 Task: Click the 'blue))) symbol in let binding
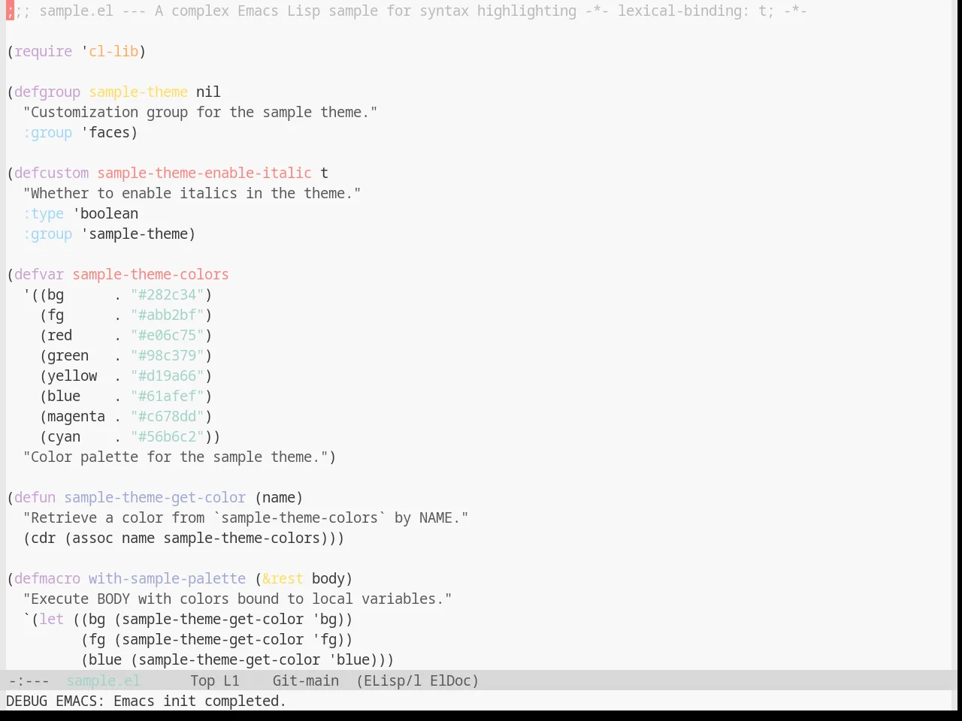(x=362, y=659)
